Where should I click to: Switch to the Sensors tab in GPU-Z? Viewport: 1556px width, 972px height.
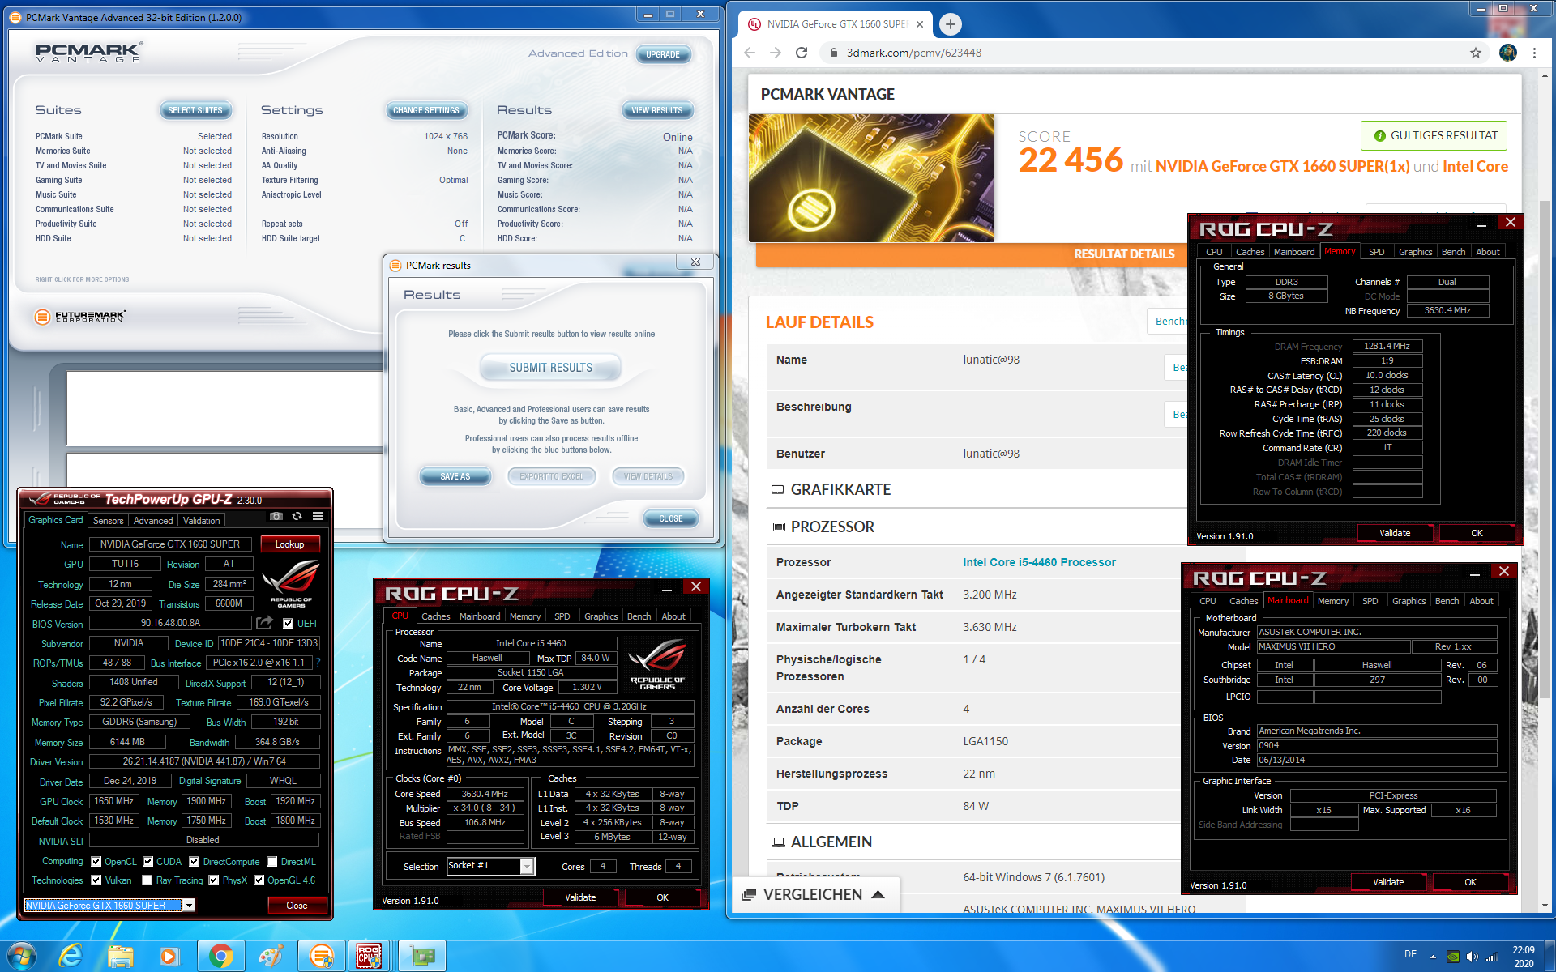pos(109,520)
